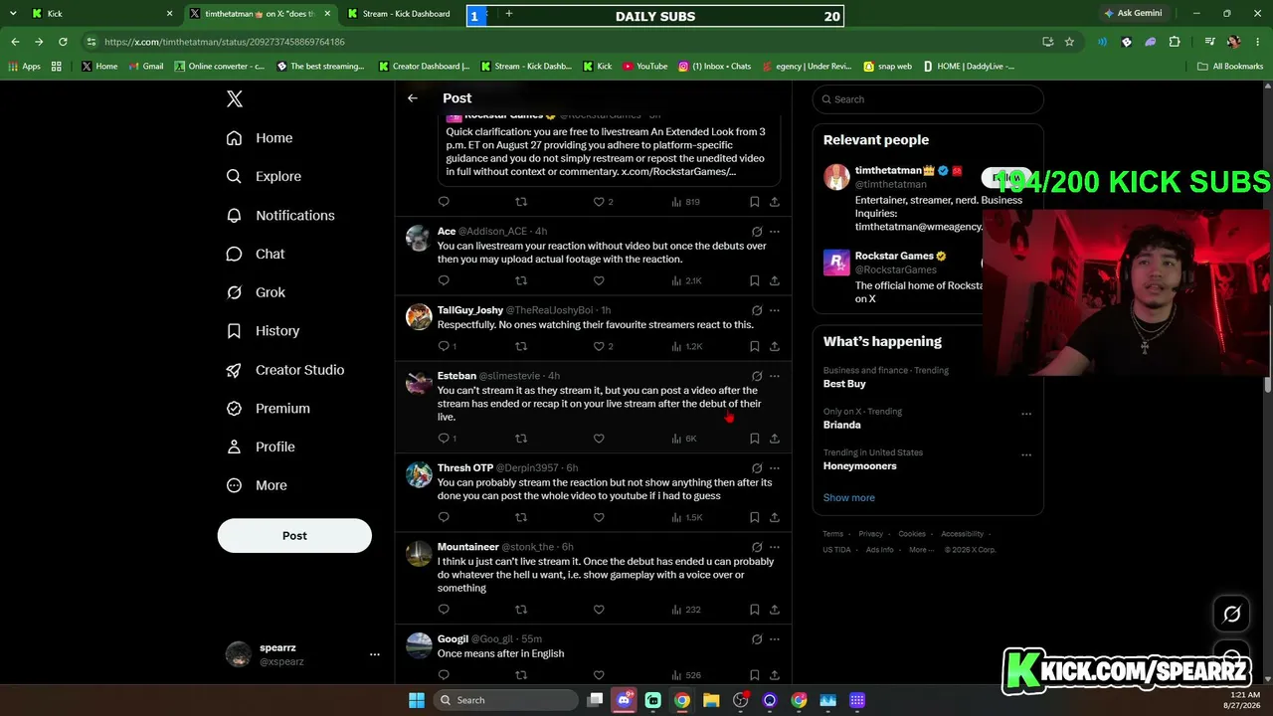The width and height of the screenshot is (1273, 716).
Task: Open the Windows Start menu
Action: click(x=417, y=700)
